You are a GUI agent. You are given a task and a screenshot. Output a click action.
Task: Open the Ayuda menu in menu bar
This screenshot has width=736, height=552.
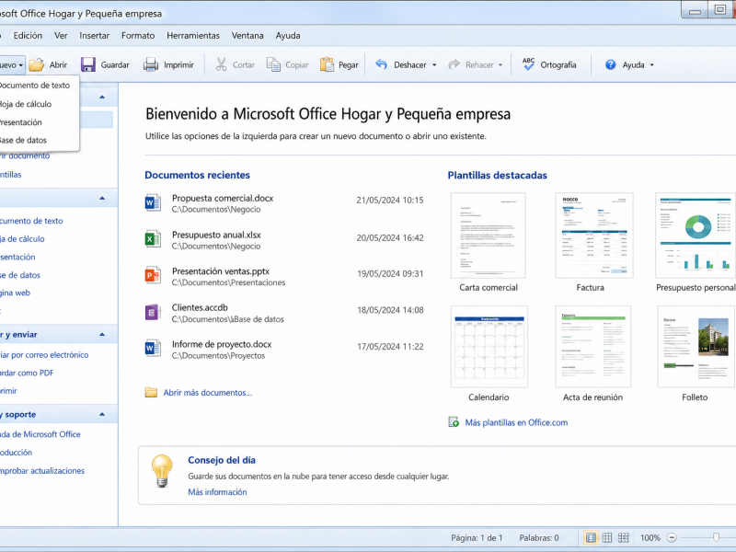click(x=288, y=36)
